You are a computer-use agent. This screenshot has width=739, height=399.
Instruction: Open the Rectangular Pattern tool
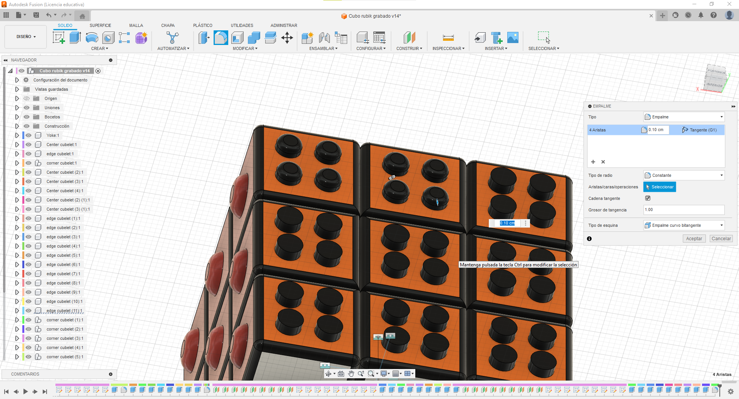pos(124,38)
